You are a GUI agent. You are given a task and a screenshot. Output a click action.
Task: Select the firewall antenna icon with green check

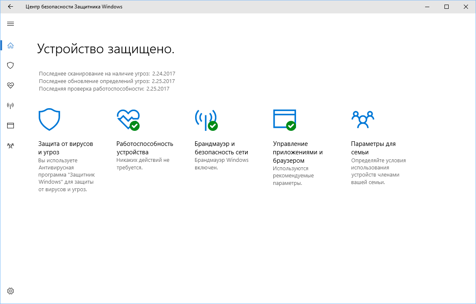click(206, 119)
